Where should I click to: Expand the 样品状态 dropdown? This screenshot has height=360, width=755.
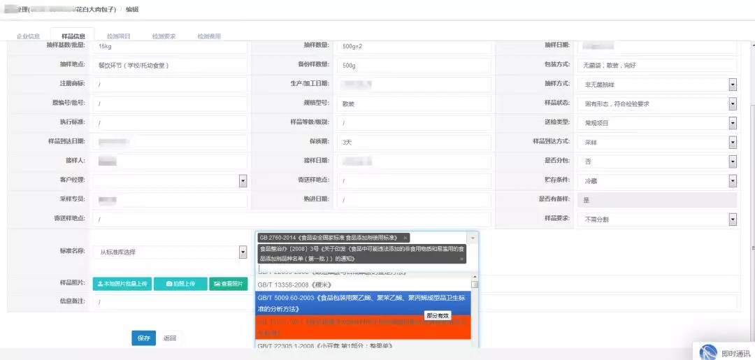[x=733, y=104]
